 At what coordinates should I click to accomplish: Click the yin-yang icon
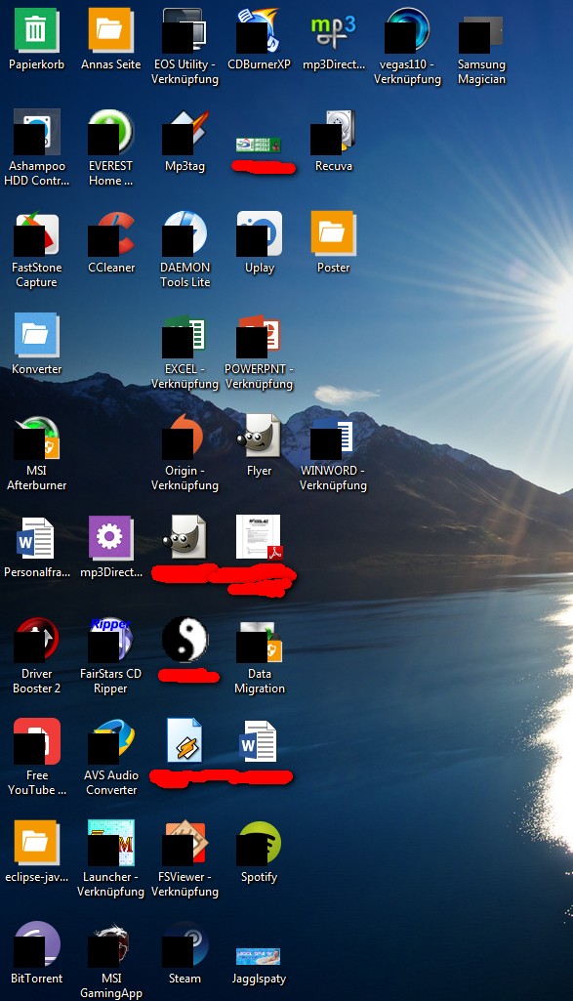(184, 639)
